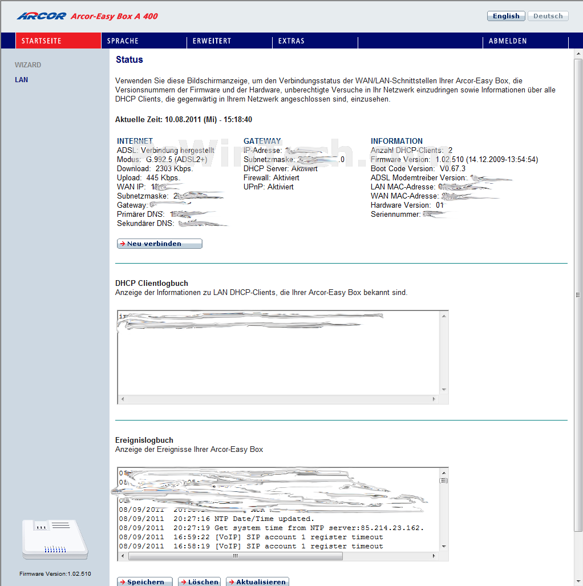Clear the event log with Löschen
583x586 pixels.
[199, 582]
